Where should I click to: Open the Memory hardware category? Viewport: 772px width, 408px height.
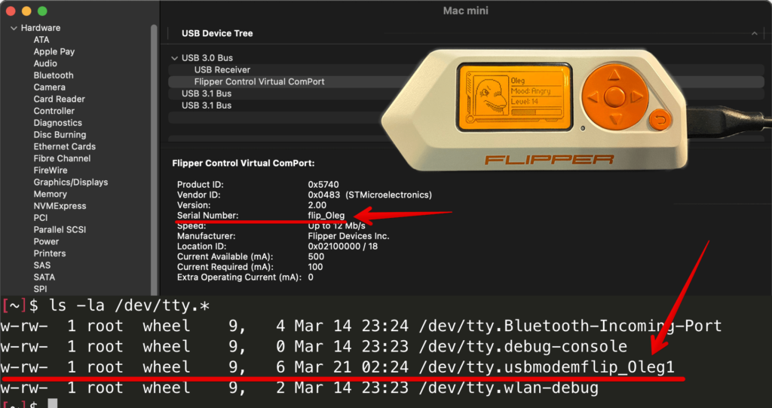[x=51, y=194]
